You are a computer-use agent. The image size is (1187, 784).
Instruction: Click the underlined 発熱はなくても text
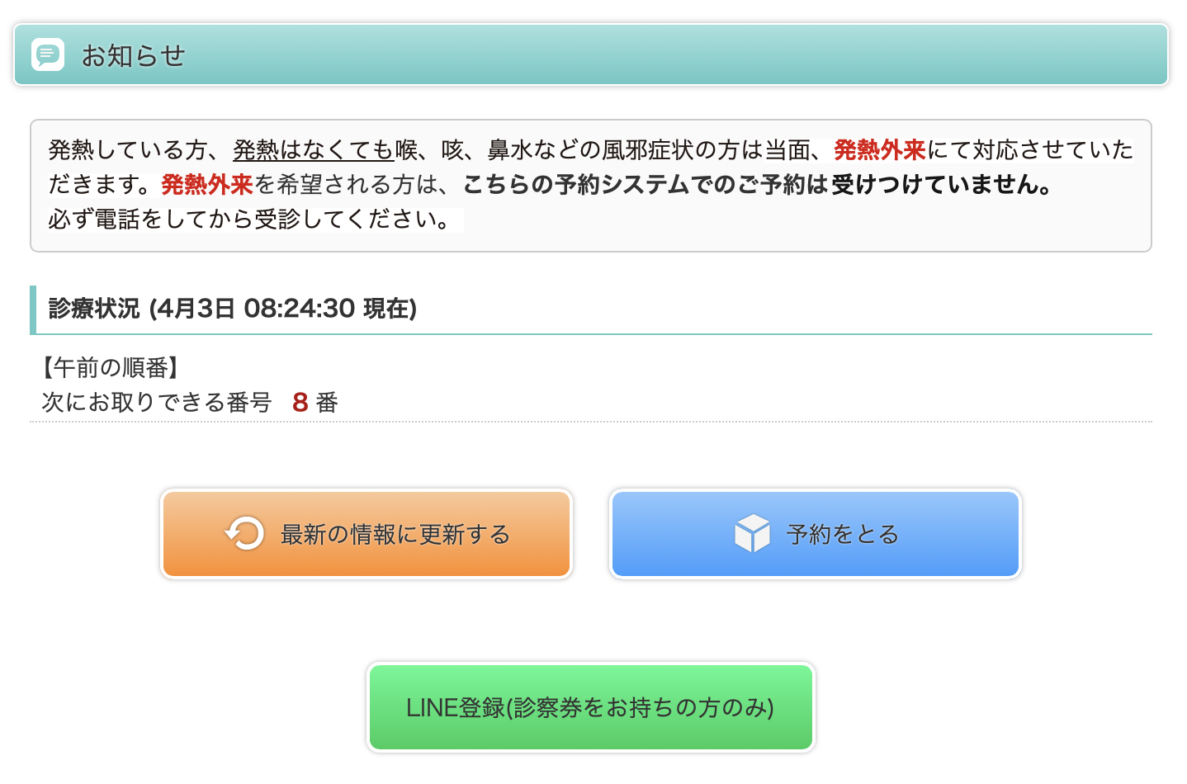coord(314,150)
